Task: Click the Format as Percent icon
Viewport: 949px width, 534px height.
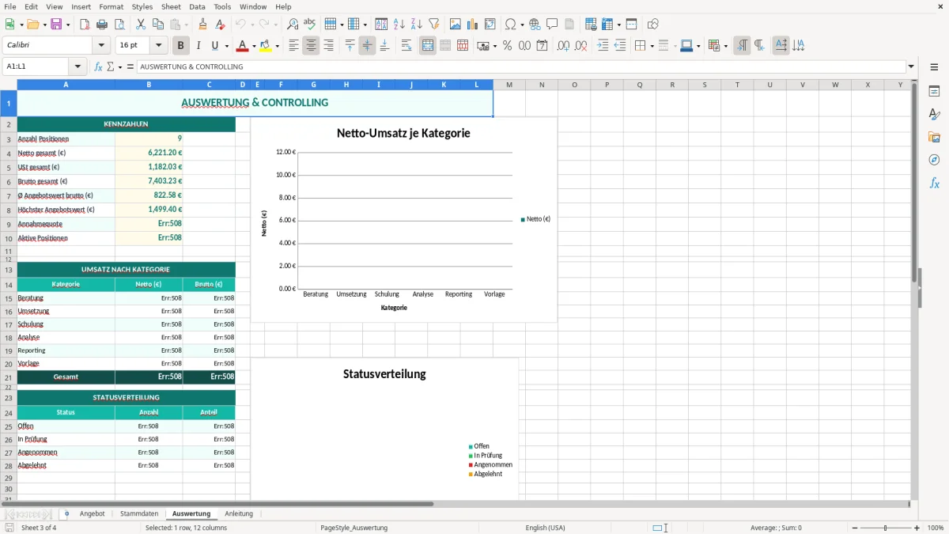Action: point(507,46)
